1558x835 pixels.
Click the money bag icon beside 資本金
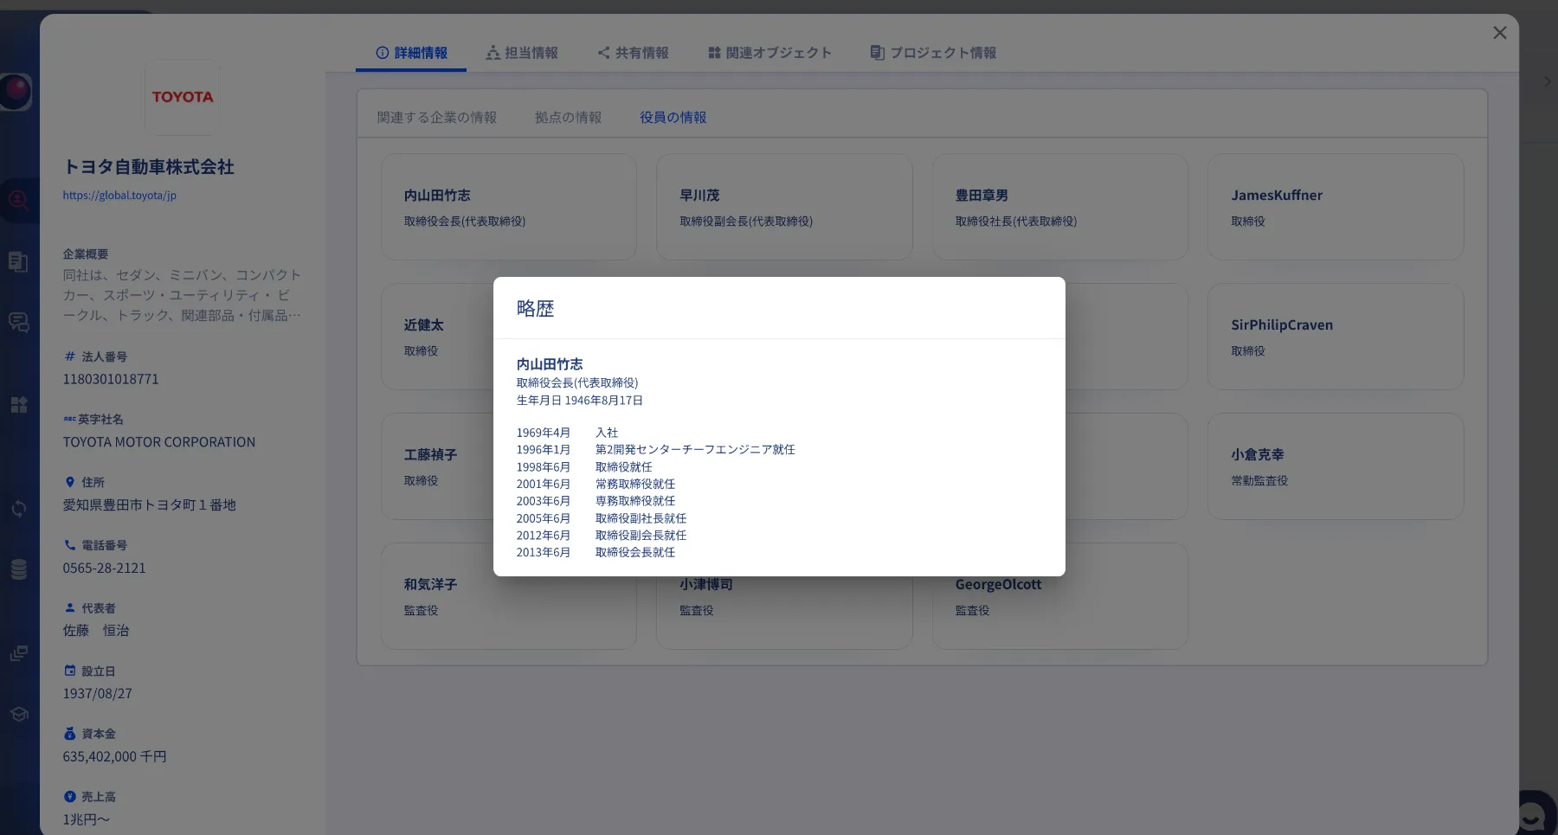pyautogui.click(x=70, y=734)
